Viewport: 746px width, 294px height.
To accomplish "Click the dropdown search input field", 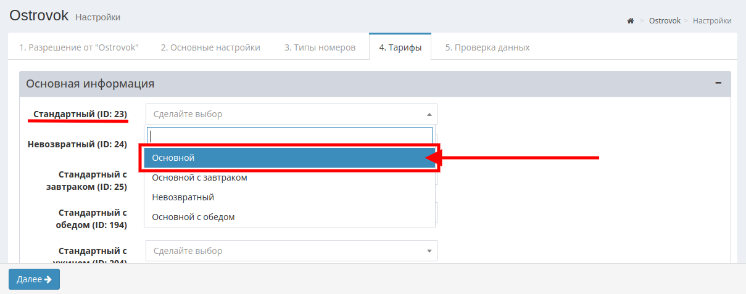I will [x=289, y=136].
